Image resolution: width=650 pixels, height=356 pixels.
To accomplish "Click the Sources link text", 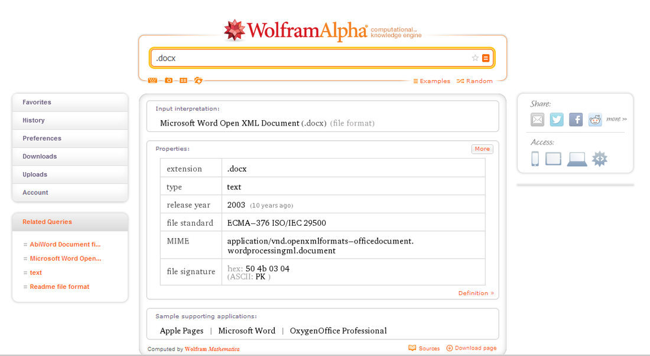I will pos(429,348).
